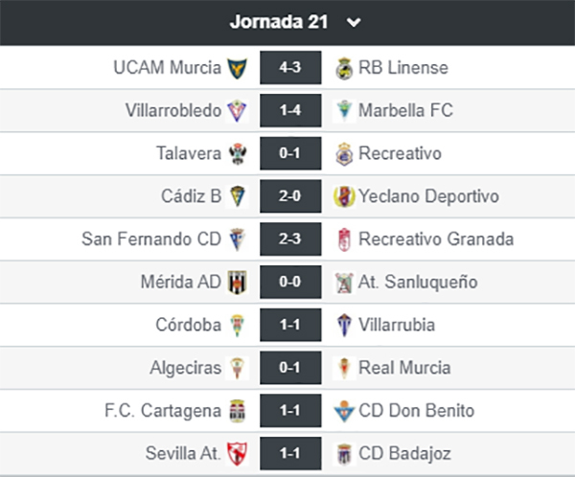Open the CD Badajoz team link

[x=404, y=454]
